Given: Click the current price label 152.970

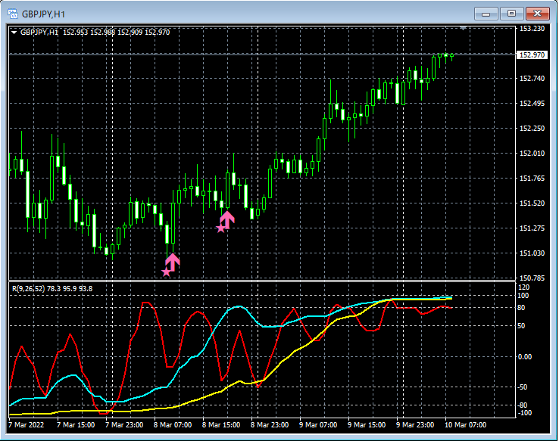Looking at the screenshot, I should click(532, 54).
